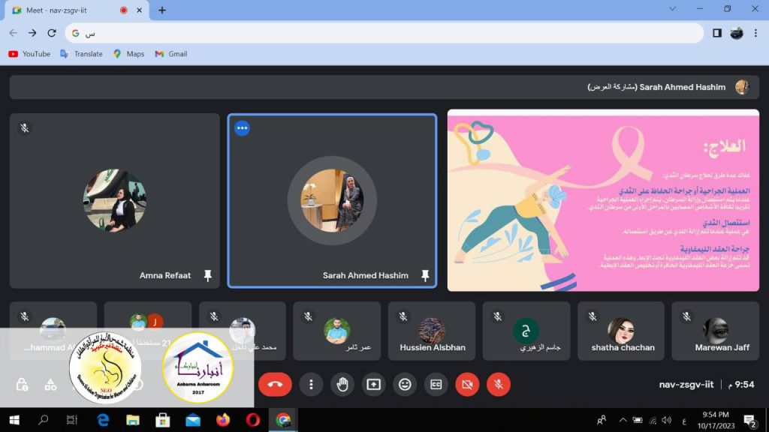Turn on the camera
Image resolution: width=769 pixels, height=432 pixels.
[467, 385]
